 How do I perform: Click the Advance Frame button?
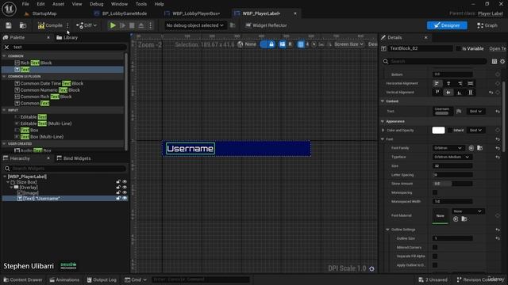(x=122, y=25)
